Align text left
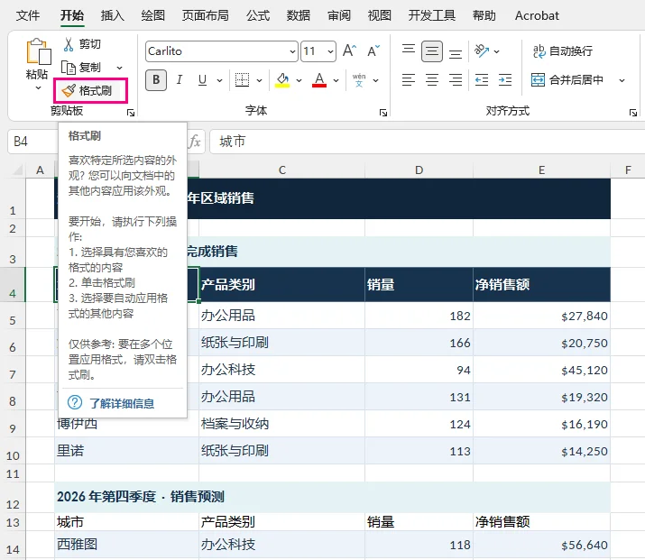 point(409,79)
